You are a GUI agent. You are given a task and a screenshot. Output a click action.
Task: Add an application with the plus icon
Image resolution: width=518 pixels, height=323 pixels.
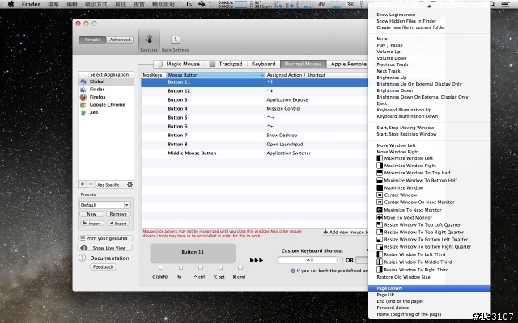tap(83, 184)
